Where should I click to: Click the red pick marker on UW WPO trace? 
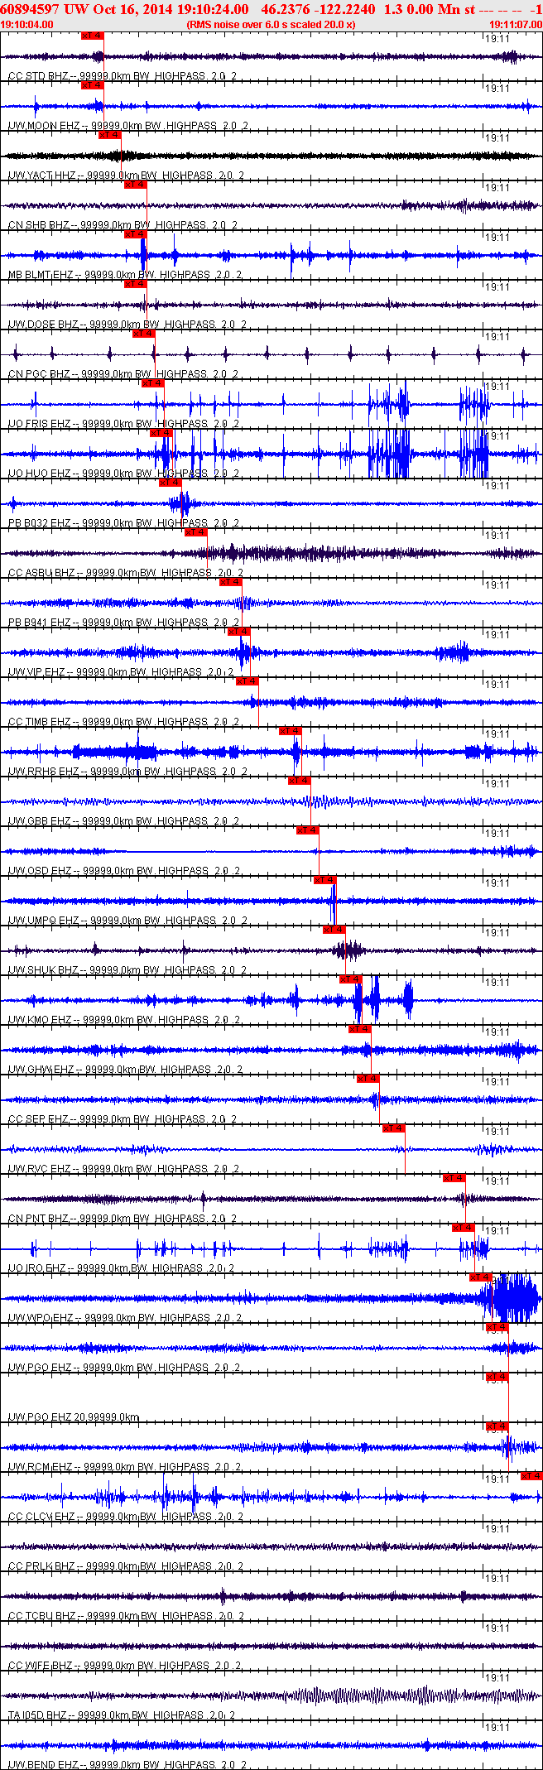[480, 1277]
